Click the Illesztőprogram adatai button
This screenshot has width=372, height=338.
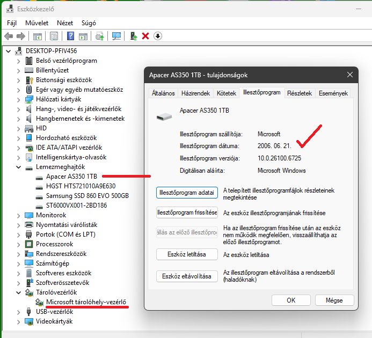187,193
